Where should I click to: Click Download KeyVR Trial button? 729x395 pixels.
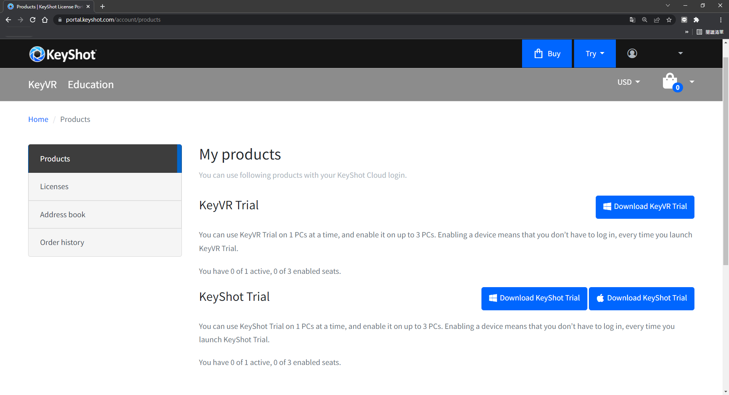point(645,207)
